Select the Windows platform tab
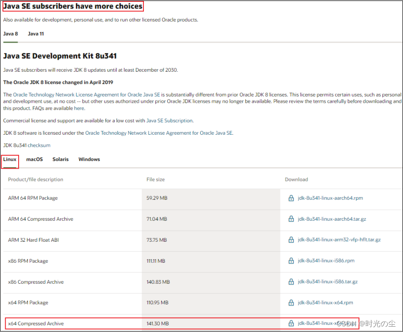This screenshot has width=403, height=332. pos(89,160)
